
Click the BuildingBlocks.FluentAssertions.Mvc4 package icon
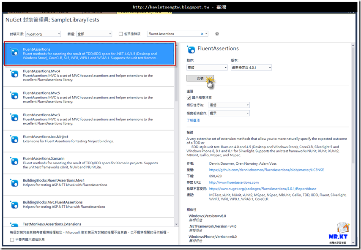coord(14,183)
